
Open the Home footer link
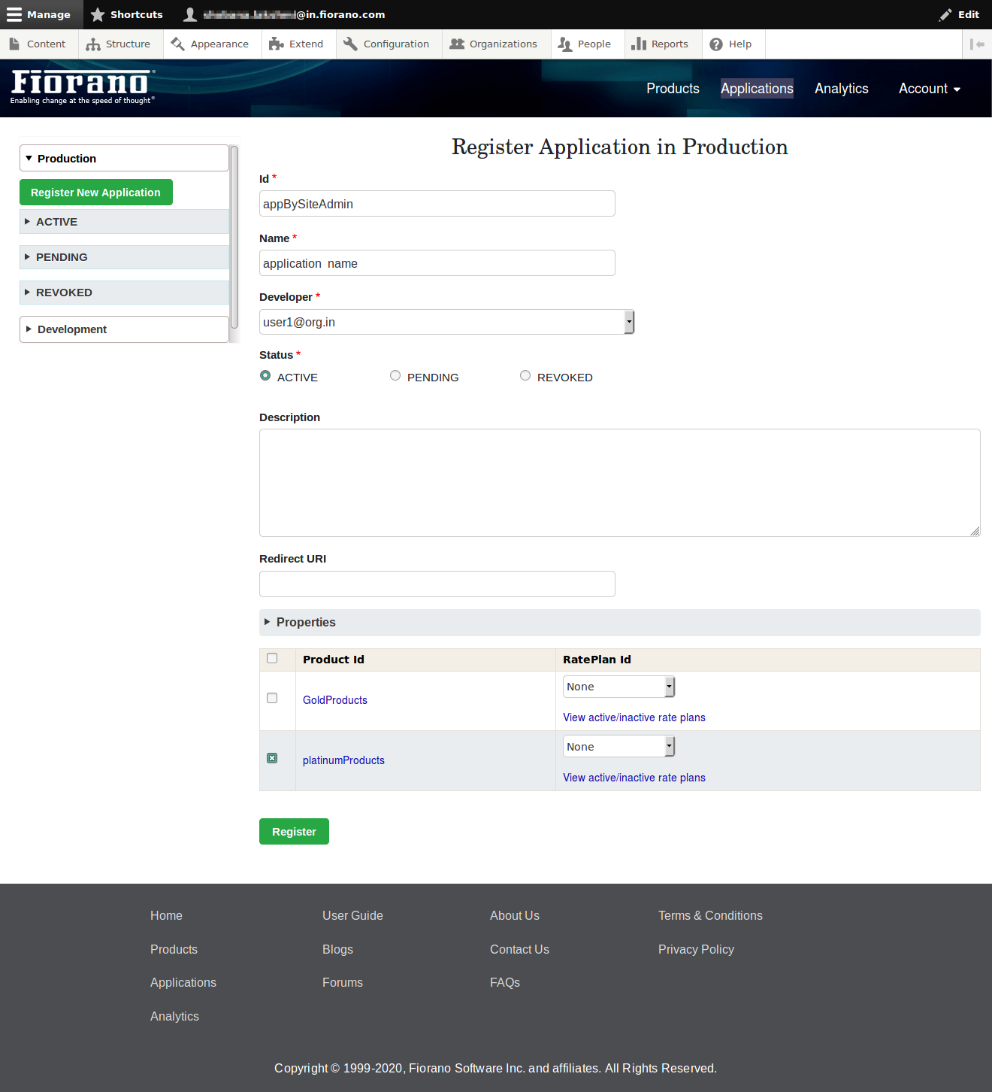coord(166,915)
